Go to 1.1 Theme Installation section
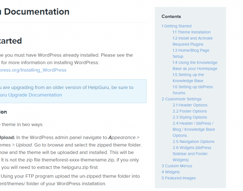This screenshot has width=243, height=191. [x=192, y=32]
